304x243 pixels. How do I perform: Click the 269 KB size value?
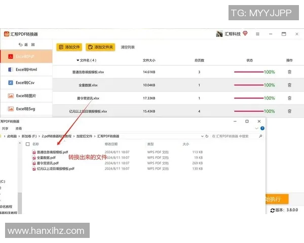pos(198,163)
